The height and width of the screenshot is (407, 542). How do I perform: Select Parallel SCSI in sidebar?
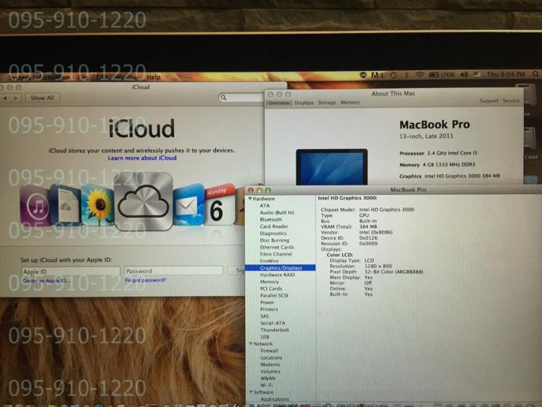[274, 295]
